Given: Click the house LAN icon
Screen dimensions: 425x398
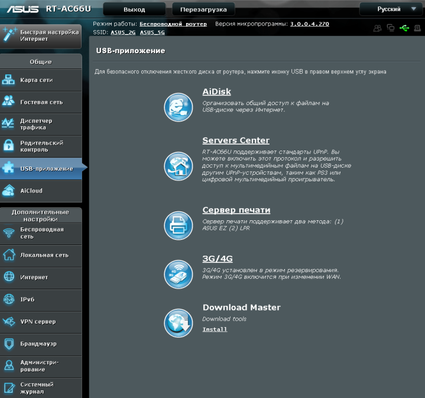Looking at the screenshot, I should tap(9, 255).
